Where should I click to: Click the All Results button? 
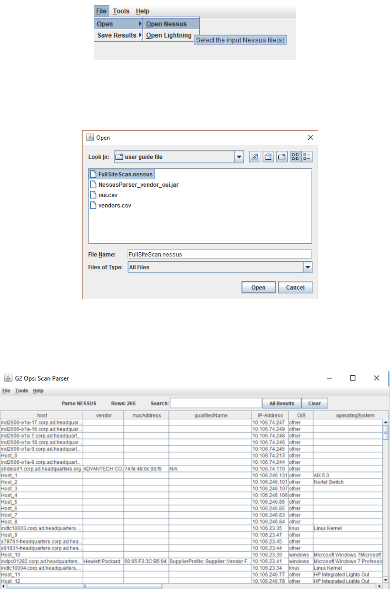281,403
